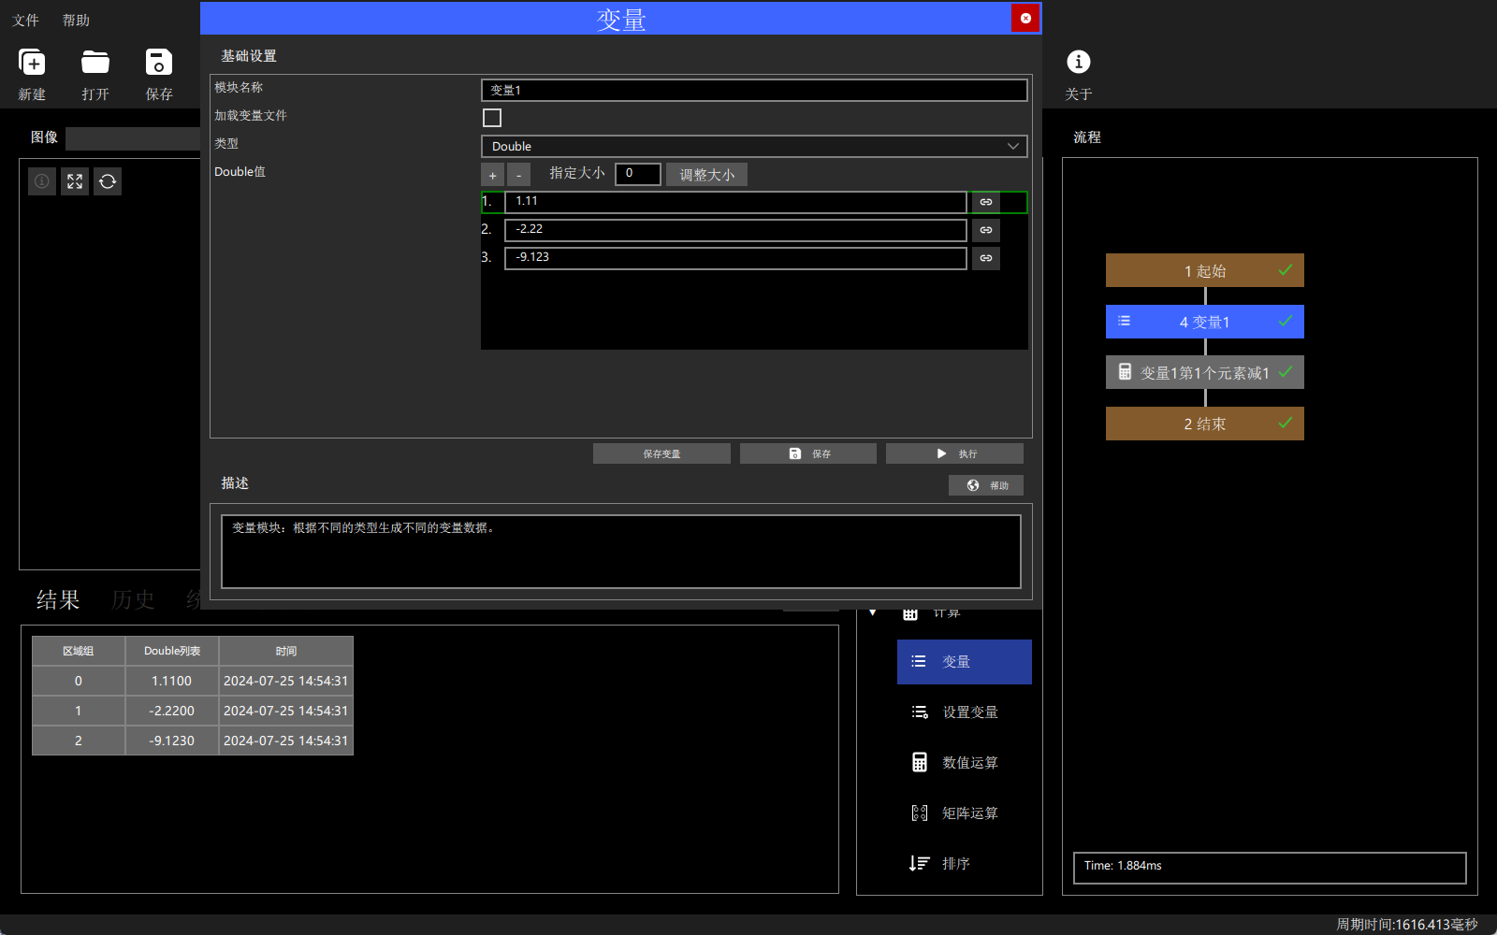Select the 变量 tool in the module list
The height and width of the screenshot is (935, 1497).
tap(965, 662)
